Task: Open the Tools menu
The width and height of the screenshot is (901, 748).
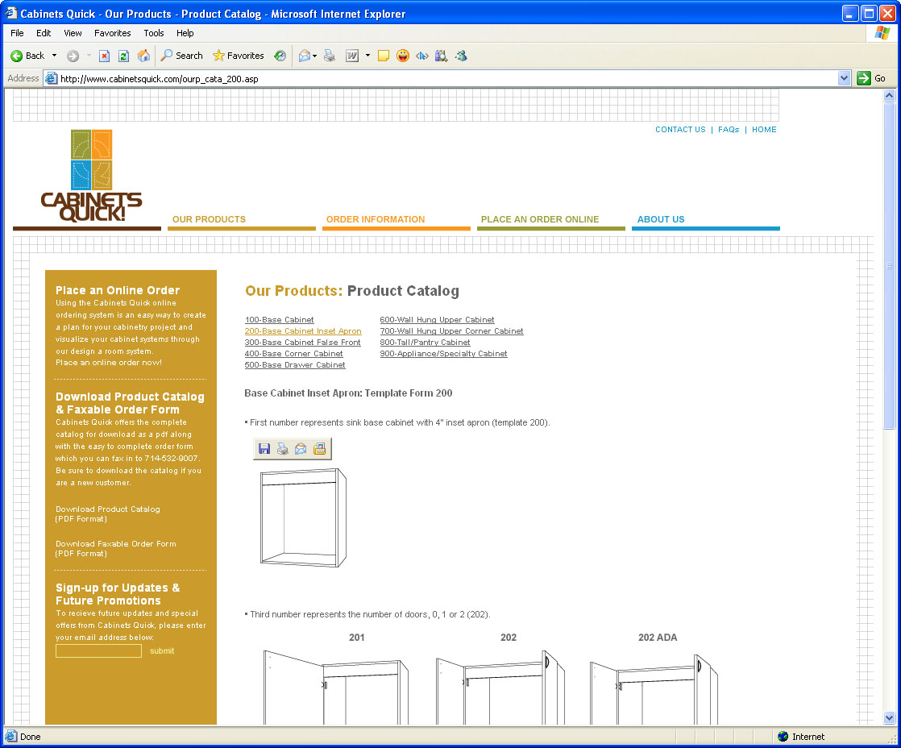Action: tap(154, 33)
